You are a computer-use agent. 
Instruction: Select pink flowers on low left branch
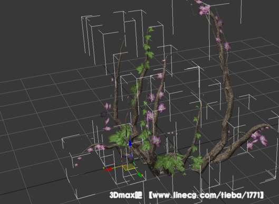pyautogui.click(x=100, y=147)
